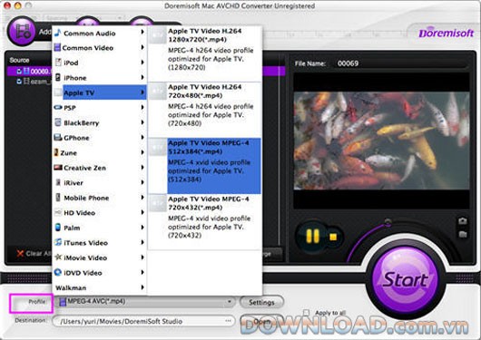Click the Doremisoft logo link
Viewport: 481px width, 340px height.
(x=447, y=33)
